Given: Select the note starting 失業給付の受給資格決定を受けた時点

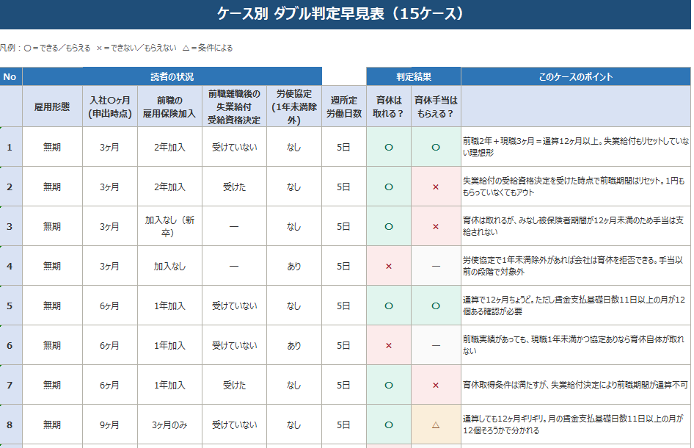Looking at the screenshot, I should pyautogui.click(x=575, y=187).
